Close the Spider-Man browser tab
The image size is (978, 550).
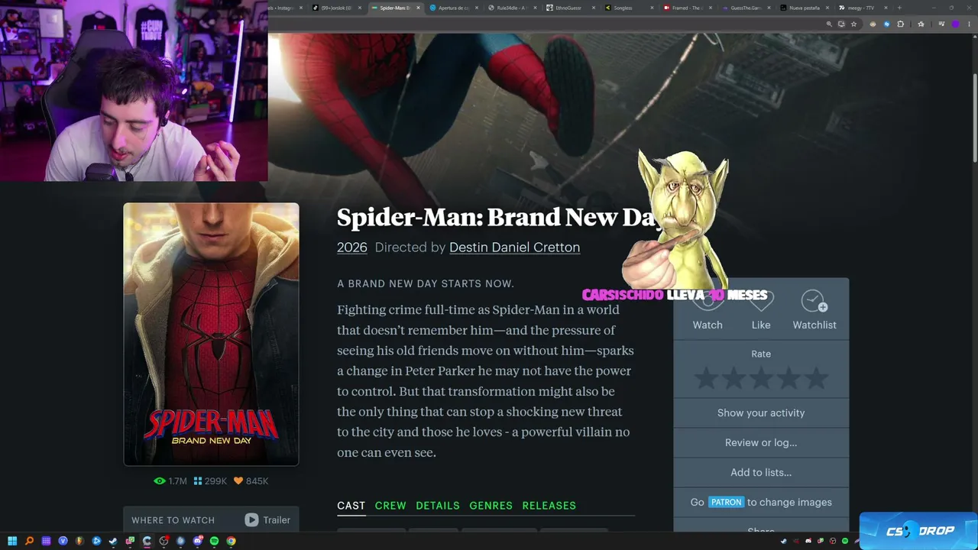coord(418,8)
